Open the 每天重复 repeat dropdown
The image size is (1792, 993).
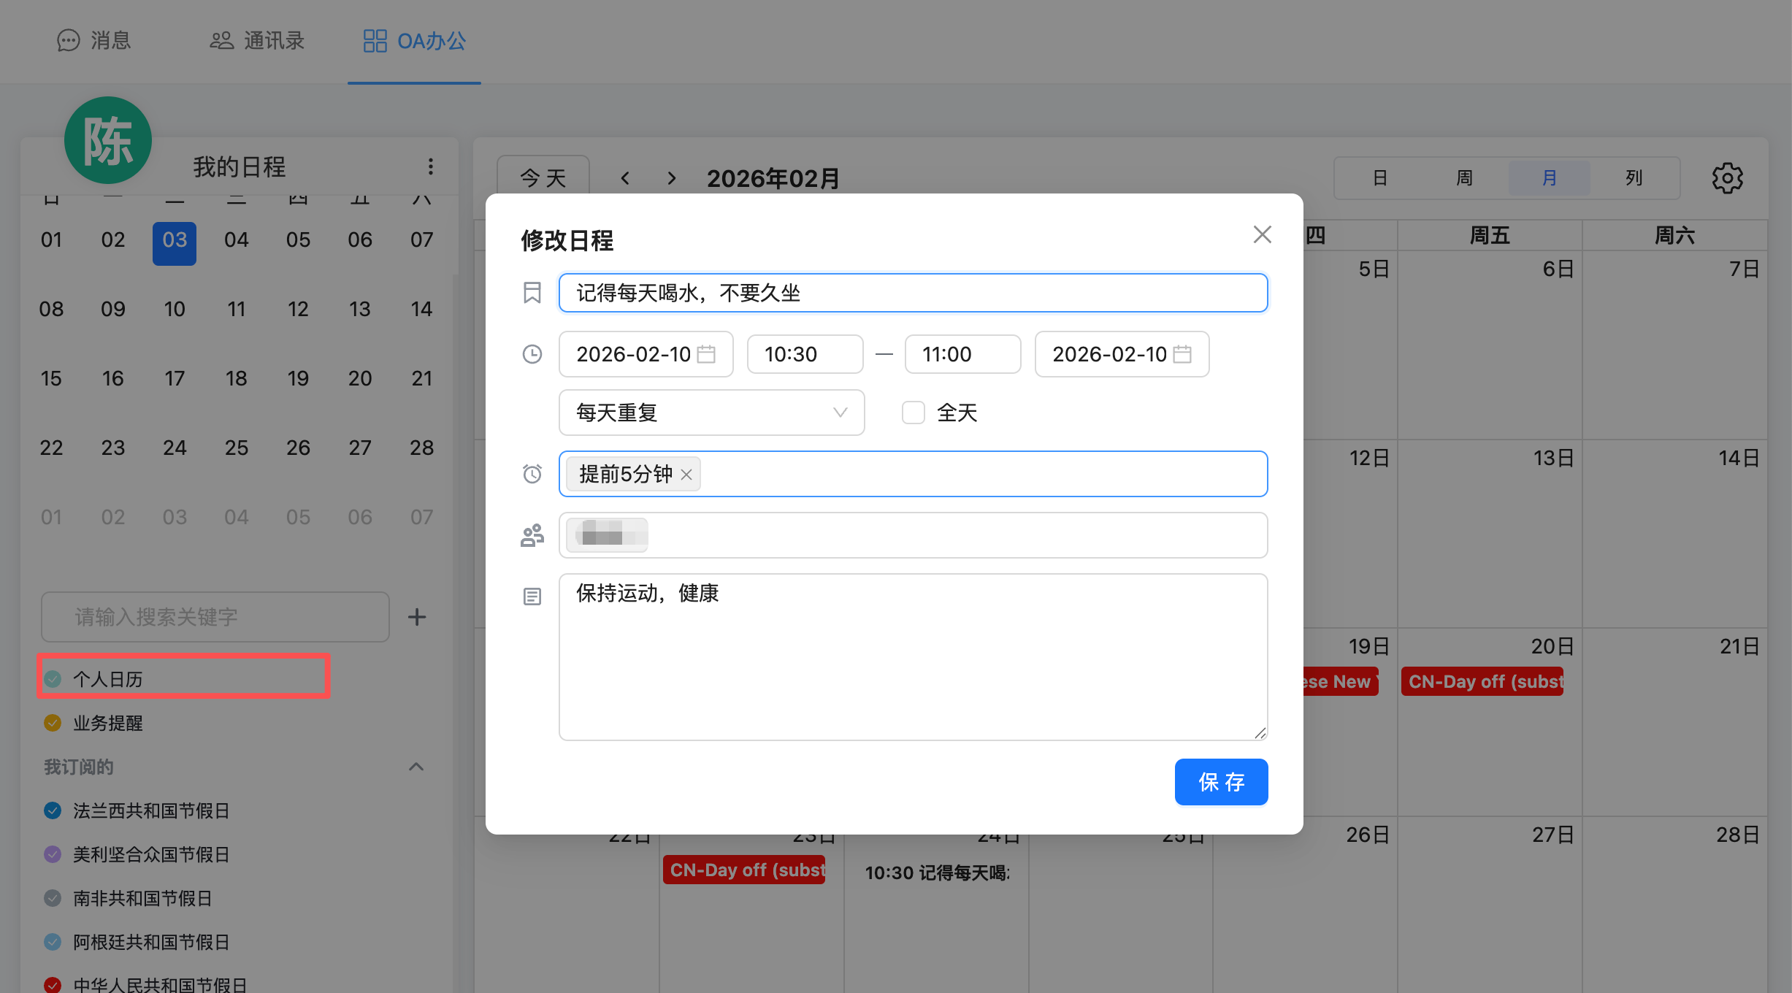(711, 413)
